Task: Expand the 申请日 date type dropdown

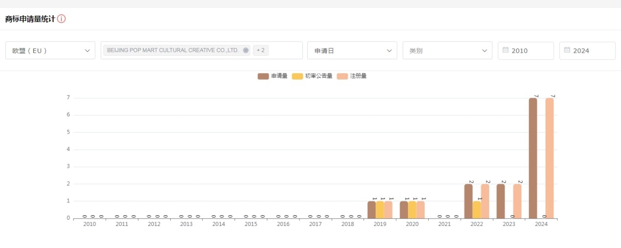Action: [352, 50]
